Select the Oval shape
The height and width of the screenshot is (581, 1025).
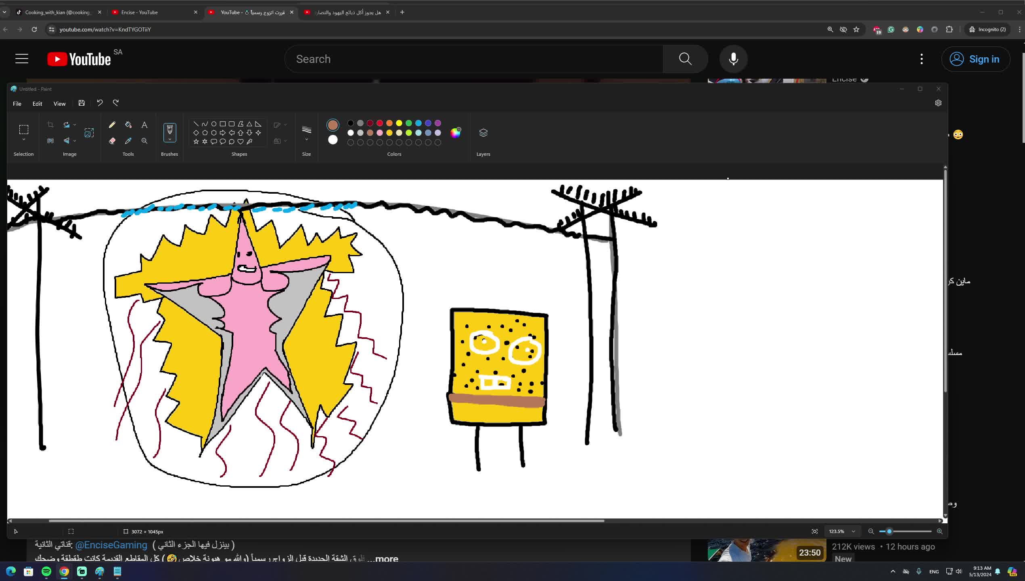click(214, 124)
